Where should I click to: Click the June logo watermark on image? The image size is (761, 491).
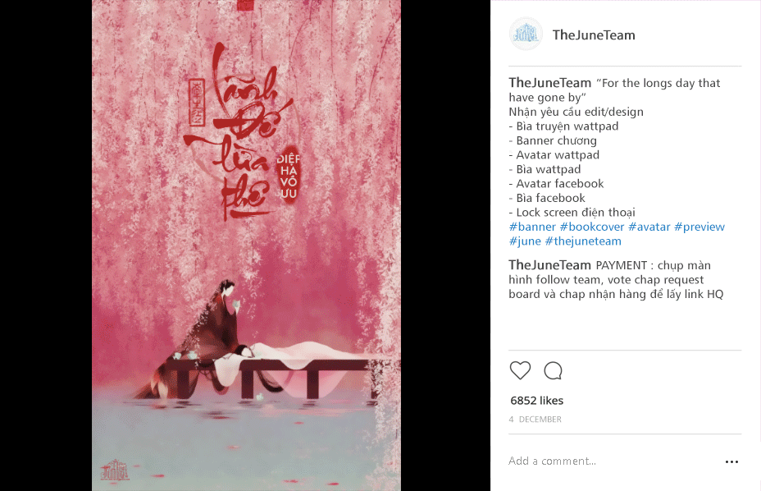[115, 470]
